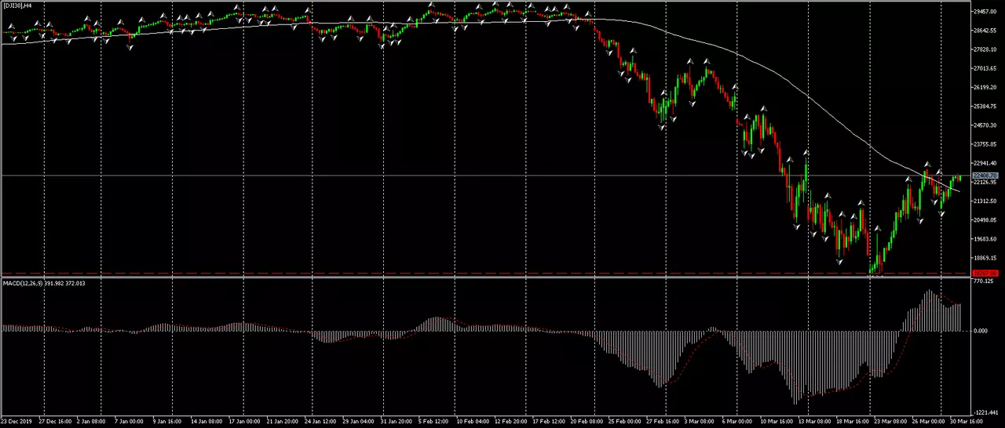
Task: Click the 30 Mar 16:00 time label
Action: [x=965, y=422]
